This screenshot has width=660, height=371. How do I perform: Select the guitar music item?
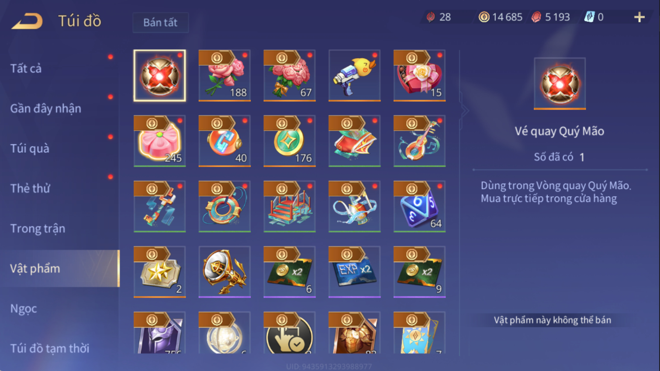tap(419, 141)
